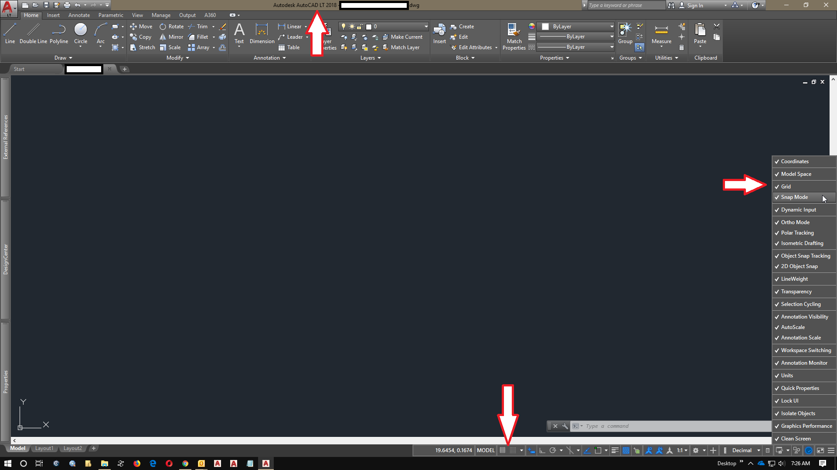Toggle Snap Mode menu entry
837x470 pixels.
[794, 197]
